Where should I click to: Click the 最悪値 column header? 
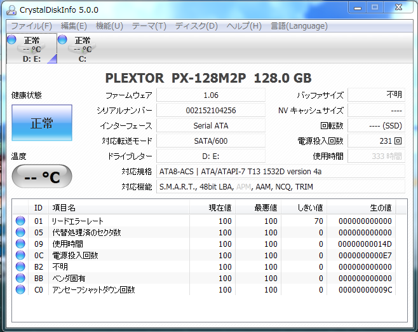259,207
